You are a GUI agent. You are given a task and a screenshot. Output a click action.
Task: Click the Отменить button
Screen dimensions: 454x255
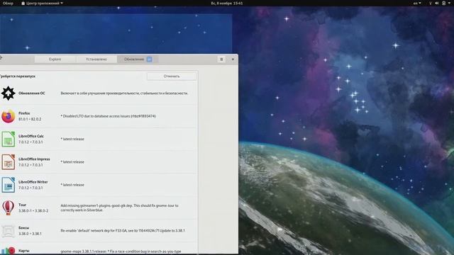pyautogui.click(x=172, y=76)
